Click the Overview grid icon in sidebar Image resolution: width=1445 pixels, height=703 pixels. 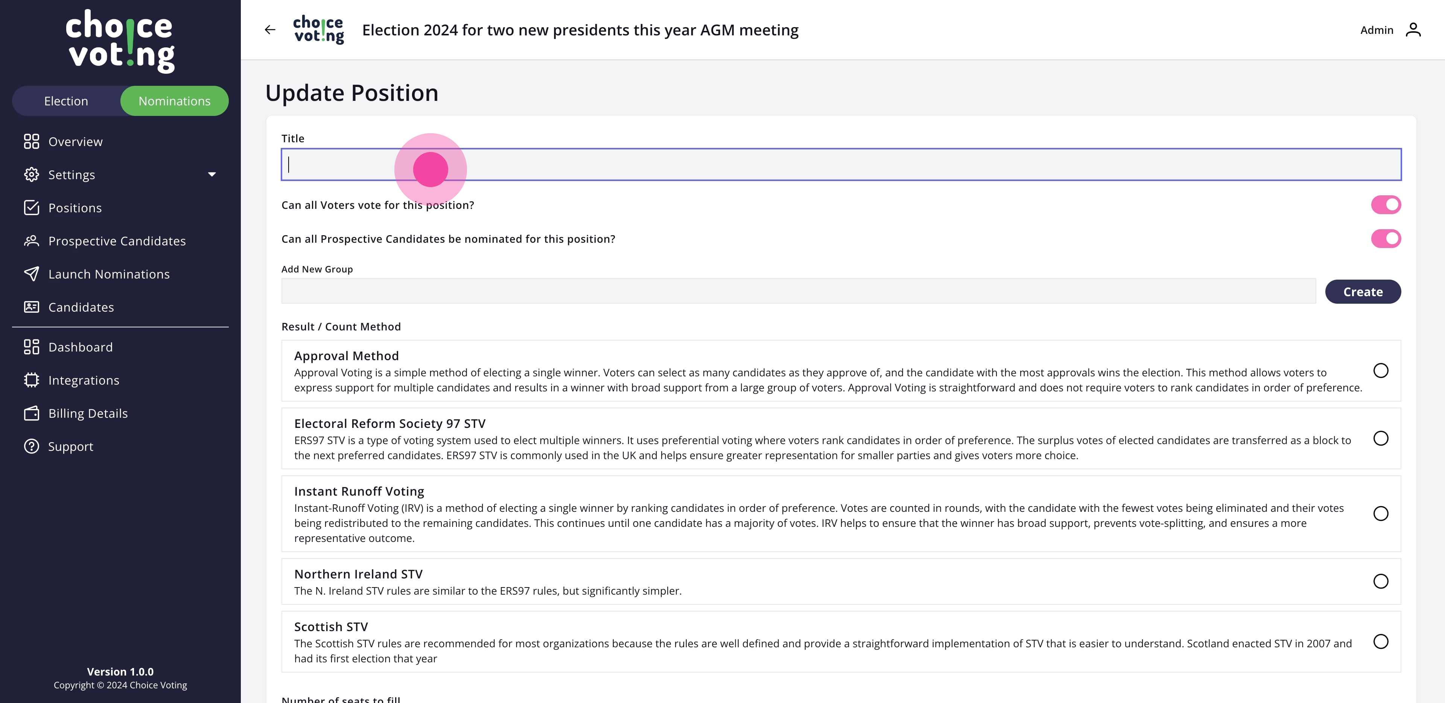tap(31, 142)
